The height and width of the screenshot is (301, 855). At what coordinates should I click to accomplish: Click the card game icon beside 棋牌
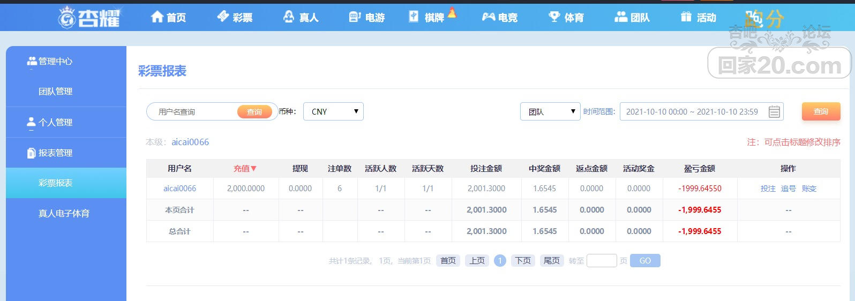(x=414, y=17)
